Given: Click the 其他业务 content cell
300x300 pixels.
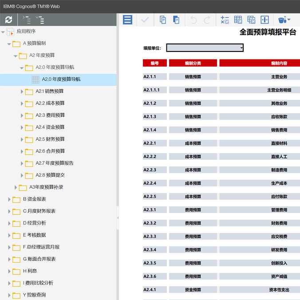Looking at the screenshot, I should pyautogui.click(x=260, y=103).
